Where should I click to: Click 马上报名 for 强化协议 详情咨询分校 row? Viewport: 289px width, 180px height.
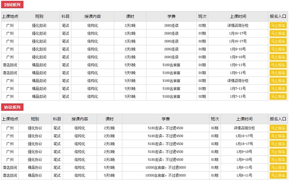(x=278, y=128)
